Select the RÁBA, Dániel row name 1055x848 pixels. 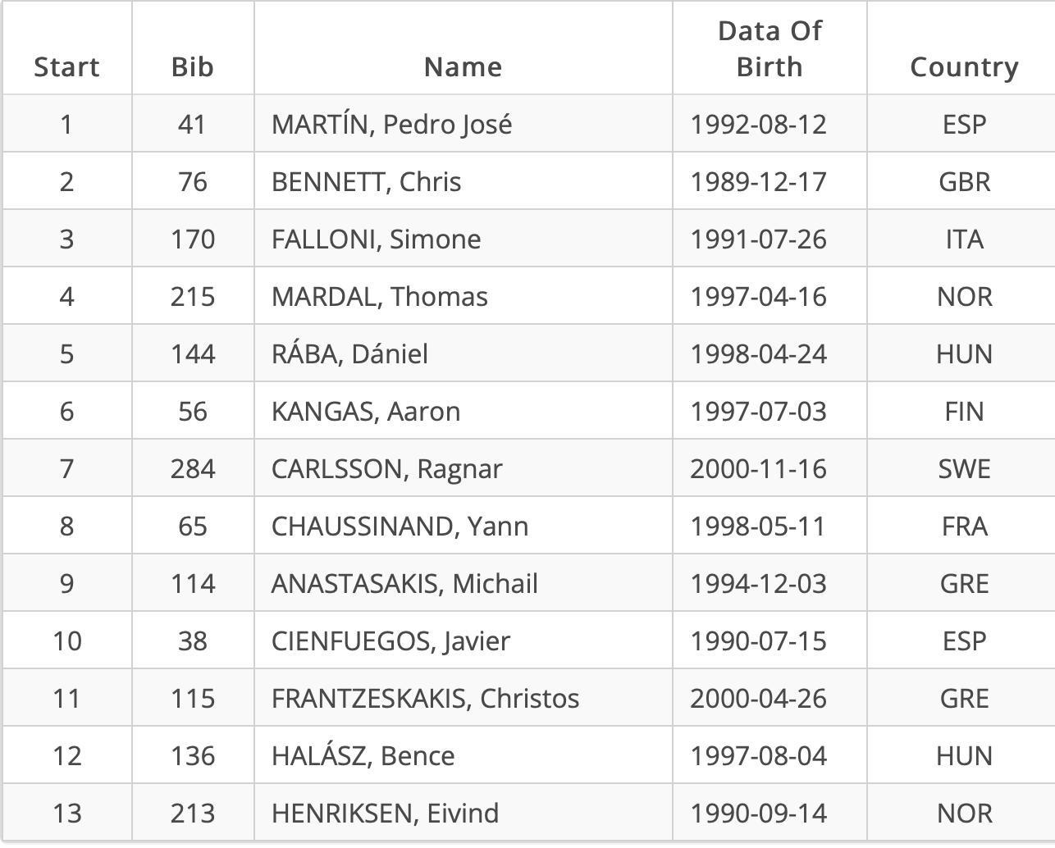(349, 353)
